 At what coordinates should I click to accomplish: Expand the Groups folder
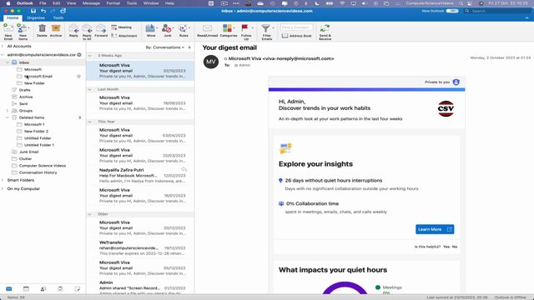click(x=8, y=111)
